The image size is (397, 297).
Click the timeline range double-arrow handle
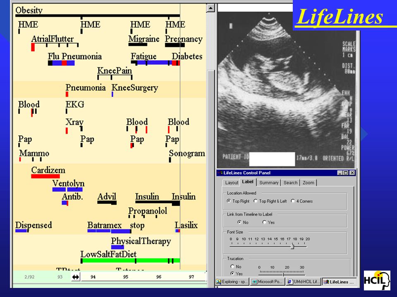click(x=75, y=277)
